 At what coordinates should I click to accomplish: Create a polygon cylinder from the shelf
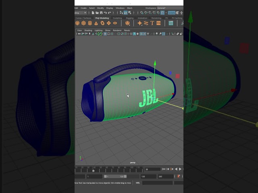click(90, 23)
